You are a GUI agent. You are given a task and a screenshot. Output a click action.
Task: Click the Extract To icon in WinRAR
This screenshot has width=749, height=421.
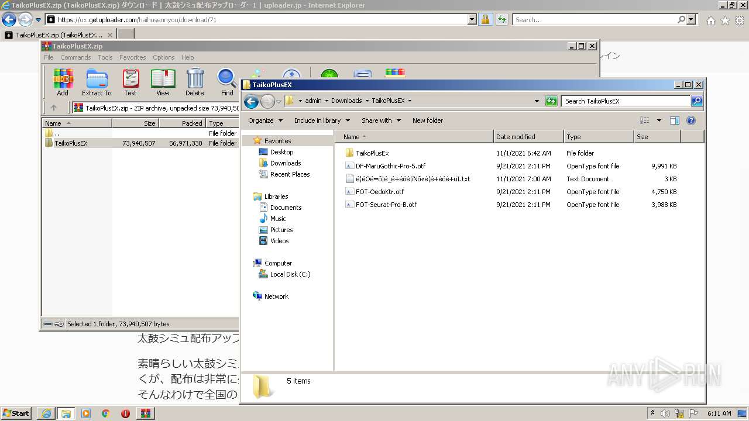(x=97, y=82)
